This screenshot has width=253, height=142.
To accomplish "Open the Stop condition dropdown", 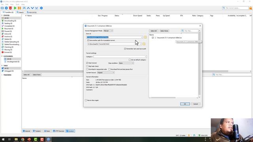I will pyautogui.click(x=126, y=63).
